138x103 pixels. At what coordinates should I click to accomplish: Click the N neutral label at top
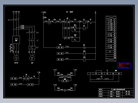(x=96, y=12)
